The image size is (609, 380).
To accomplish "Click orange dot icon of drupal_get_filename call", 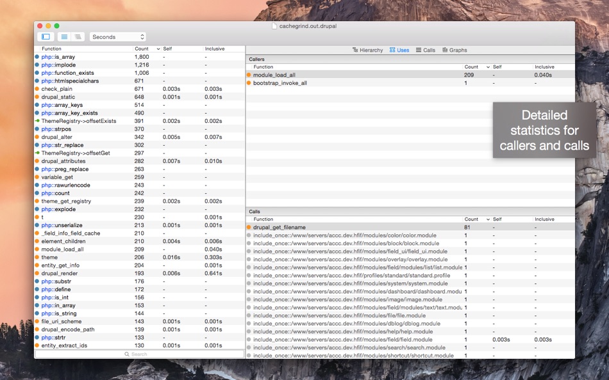I will point(249,227).
